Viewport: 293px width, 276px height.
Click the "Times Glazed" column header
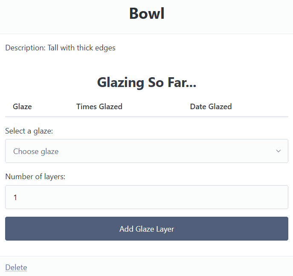click(x=99, y=107)
